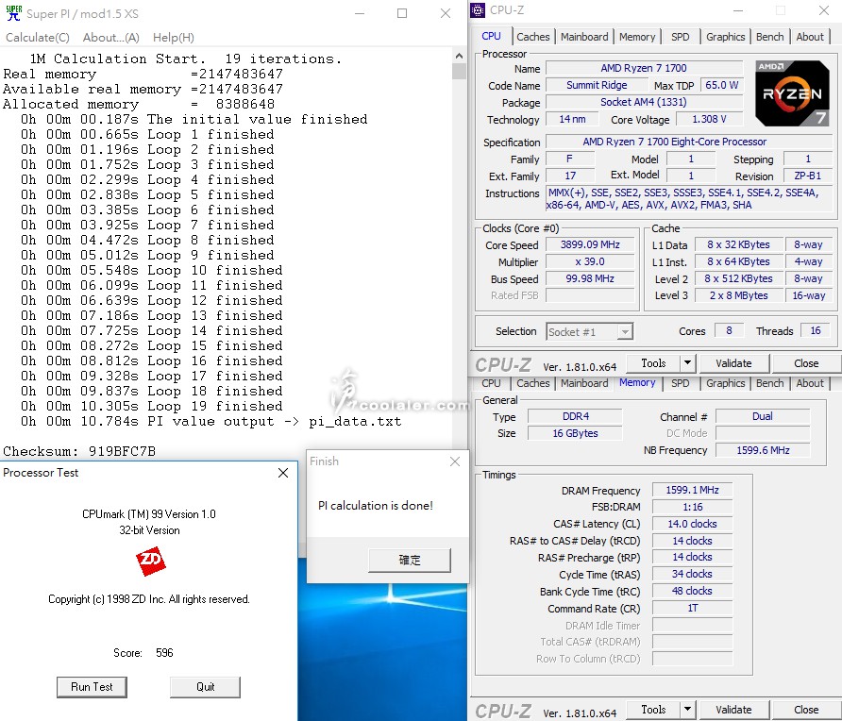Expand the Socket #1 selection dropdown
The height and width of the screenshot is (721, 842).
click(x=625, y=332)
